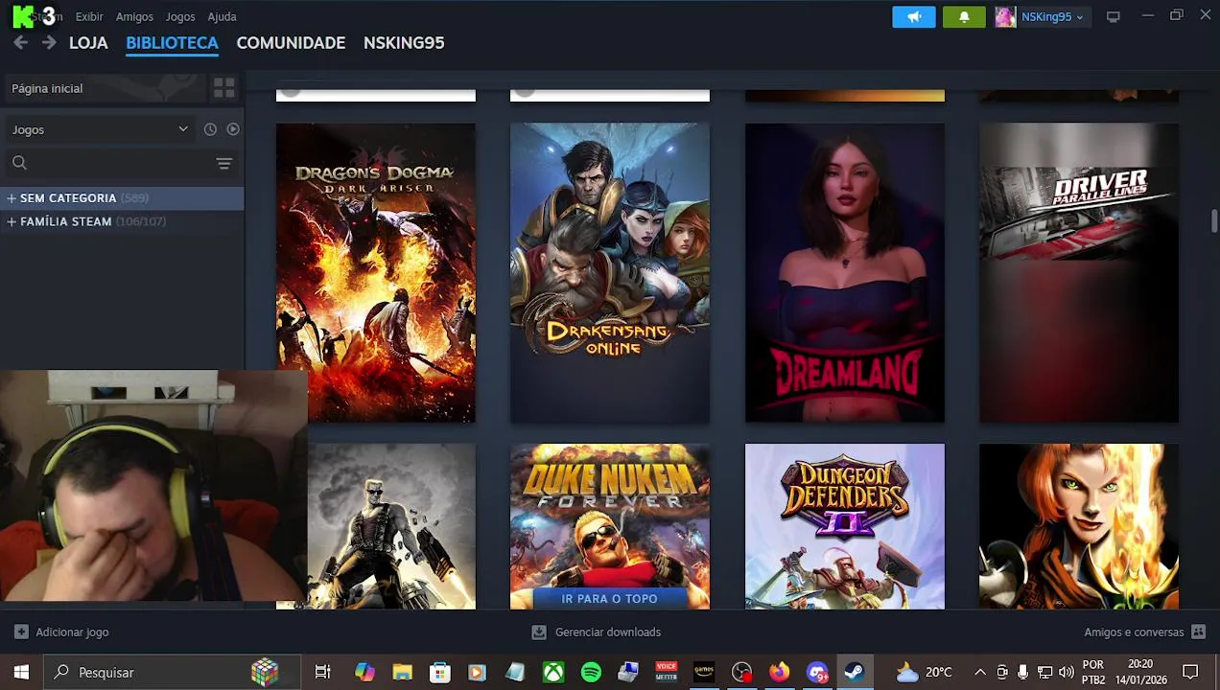Expand the SEM CATEGORIA collection
Screen dimensions: 1220x690
coord(12,198)
